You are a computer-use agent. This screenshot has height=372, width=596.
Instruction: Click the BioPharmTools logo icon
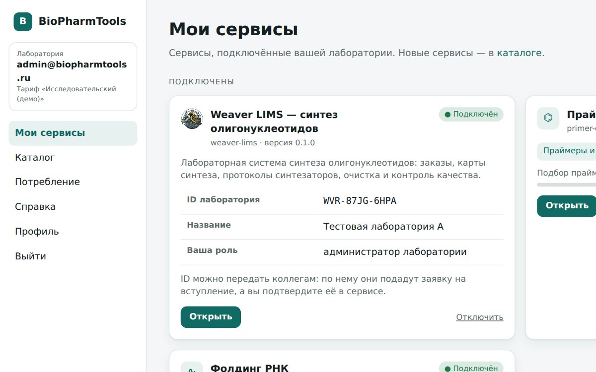(x=23, y=21)
